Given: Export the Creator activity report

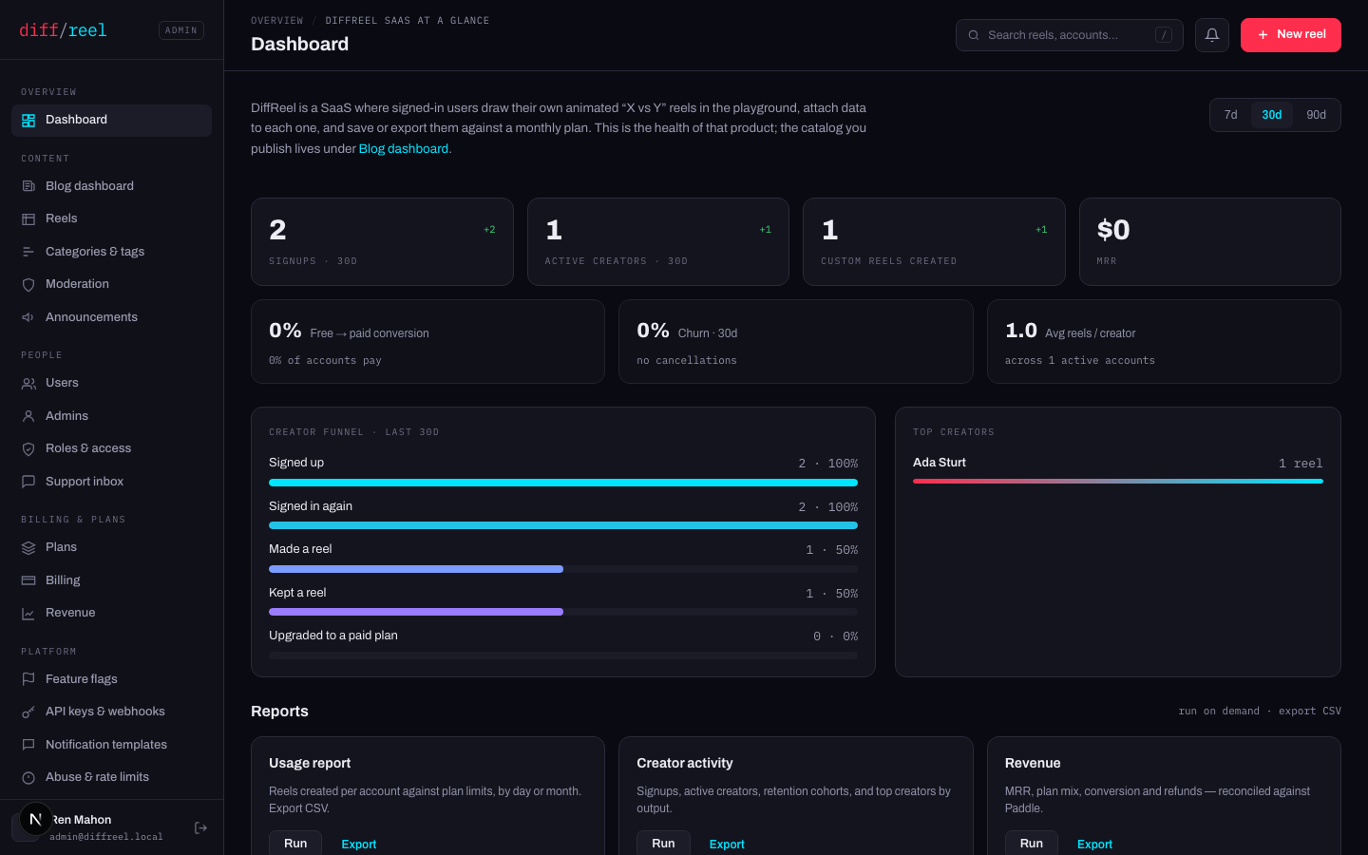Looking at the screenshot, I should [727, 845].
